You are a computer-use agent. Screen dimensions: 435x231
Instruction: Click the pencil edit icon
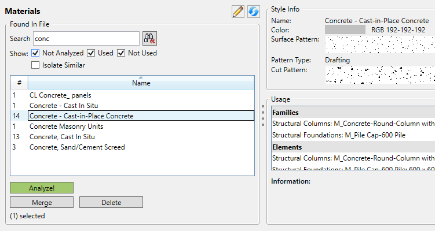[238, 12]
